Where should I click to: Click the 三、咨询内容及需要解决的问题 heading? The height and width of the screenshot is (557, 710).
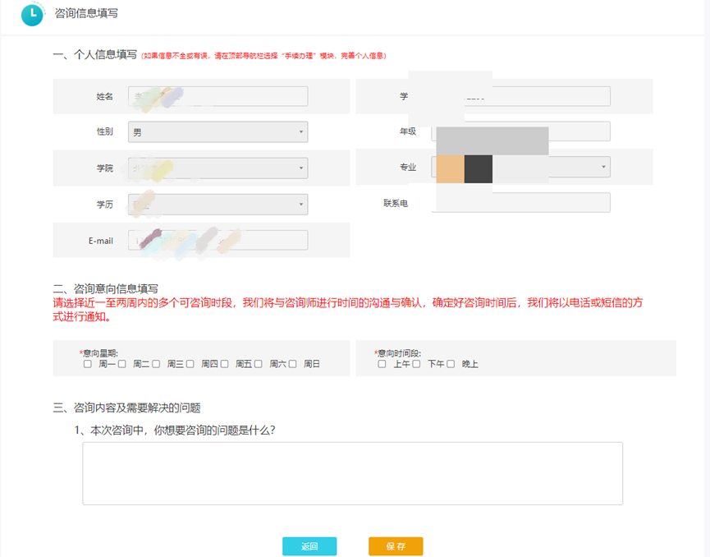pyautogui.click(x=126, y=408)
